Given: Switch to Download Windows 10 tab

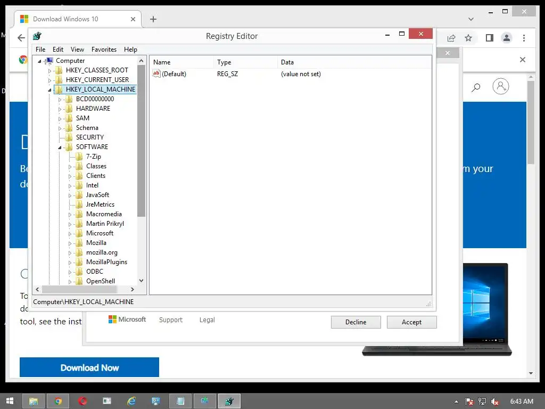Looking at the screenshot, I should (x=78, y=19).
